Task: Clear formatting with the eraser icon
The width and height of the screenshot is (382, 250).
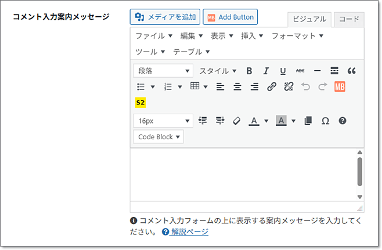Action: [237, 121]
